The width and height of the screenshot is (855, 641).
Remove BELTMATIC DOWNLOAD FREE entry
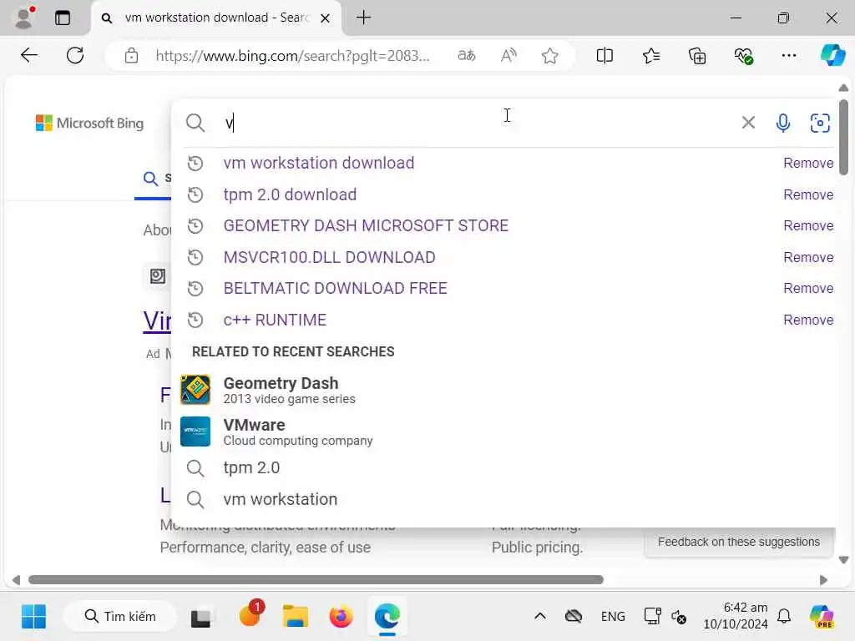[808, 288]
